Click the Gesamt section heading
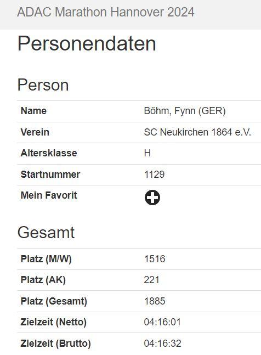 46,233
